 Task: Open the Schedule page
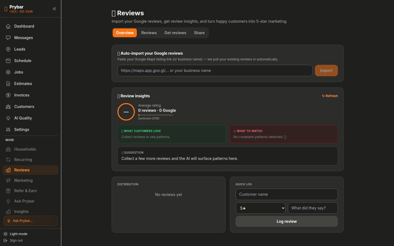click(x=30, y=61)
